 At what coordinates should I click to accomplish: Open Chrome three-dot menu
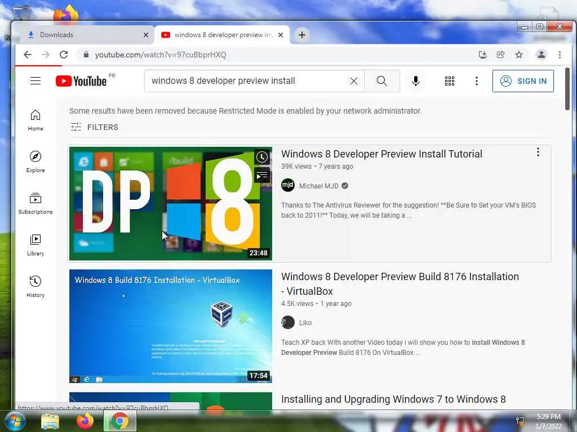pyautogui.click(x=560, y=55)
